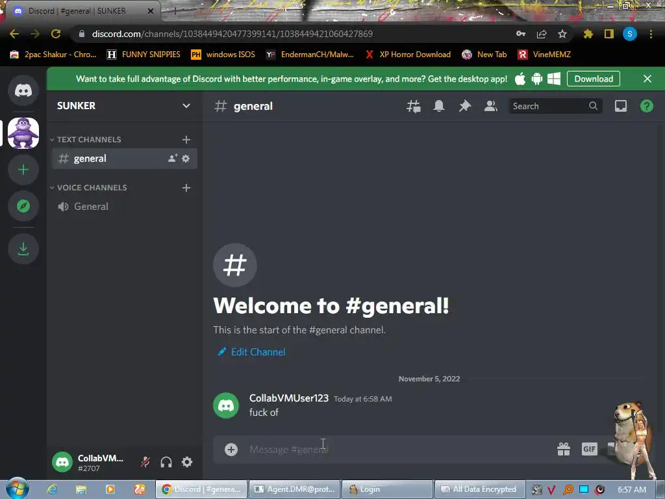Open Chrome profile S avatar

630,34
